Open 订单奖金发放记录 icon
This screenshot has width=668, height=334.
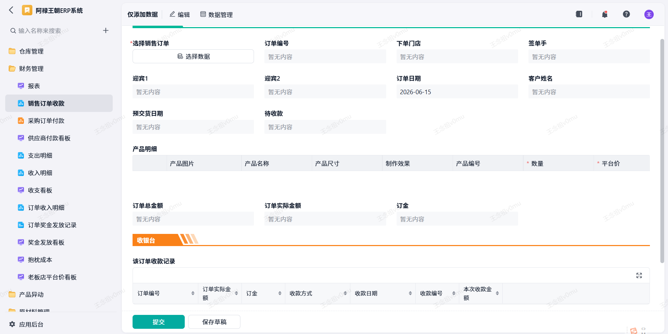(x=21, y=225)
